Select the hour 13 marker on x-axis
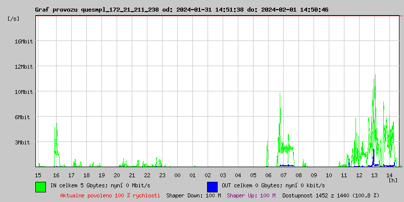Viewport: 404px width, 202px height. pos(374,175)
